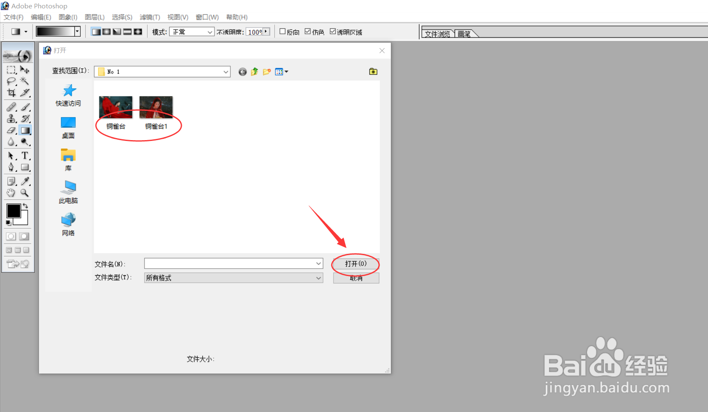Select the Rectangle shape tool

pos(25,167)
